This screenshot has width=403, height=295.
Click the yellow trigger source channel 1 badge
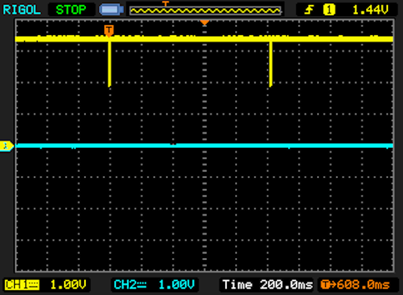329,10
